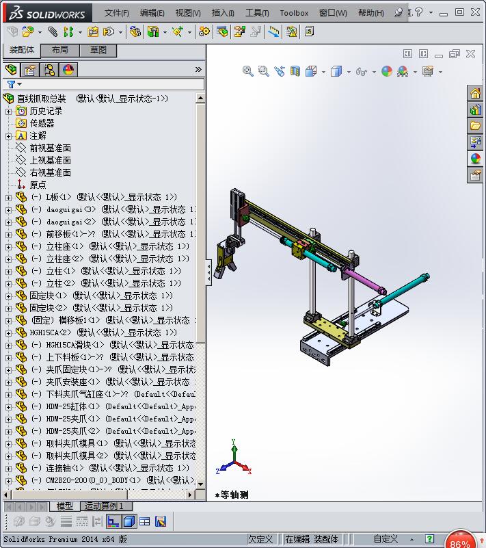Click the View Orientation icon

click(x=311, y=71)
